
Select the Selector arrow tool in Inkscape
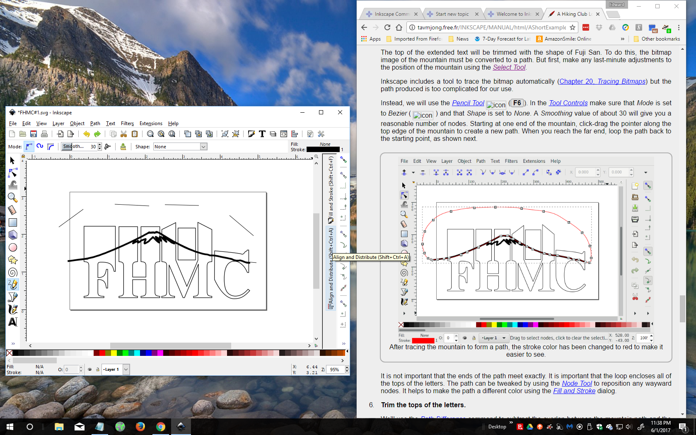pyautogui.click(x=12, y=161)
